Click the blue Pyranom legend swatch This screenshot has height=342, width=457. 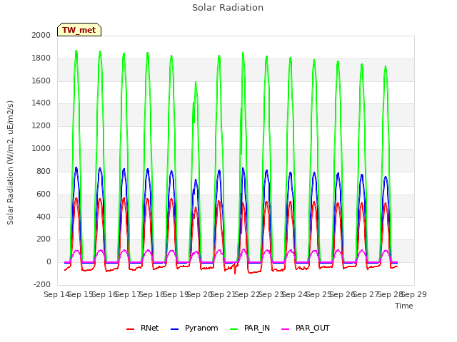point(174,329)
